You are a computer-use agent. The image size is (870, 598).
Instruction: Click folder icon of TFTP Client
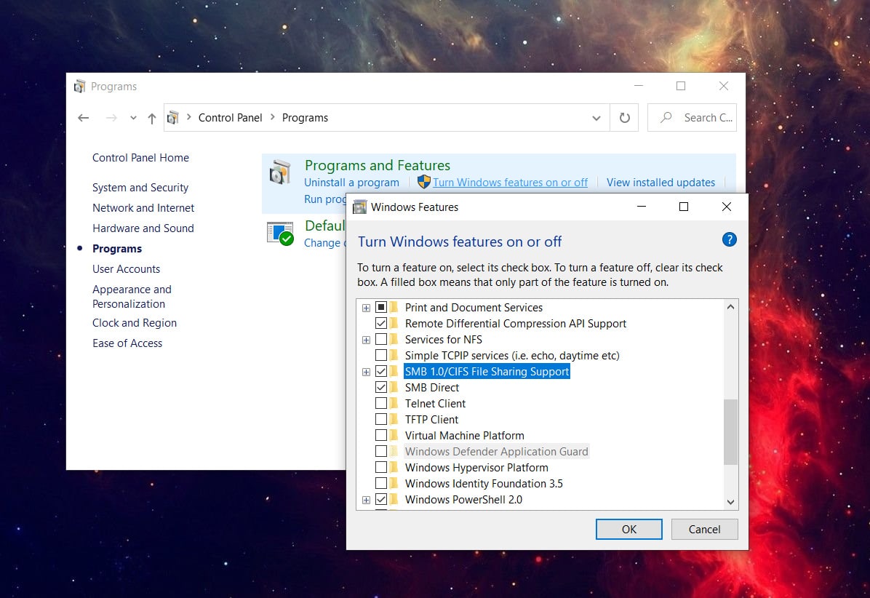click(394, 419)
